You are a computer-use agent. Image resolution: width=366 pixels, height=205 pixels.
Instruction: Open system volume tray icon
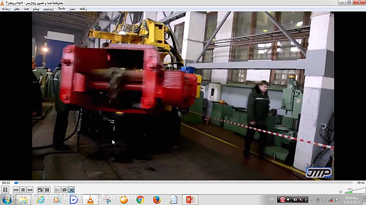[324, 200]
